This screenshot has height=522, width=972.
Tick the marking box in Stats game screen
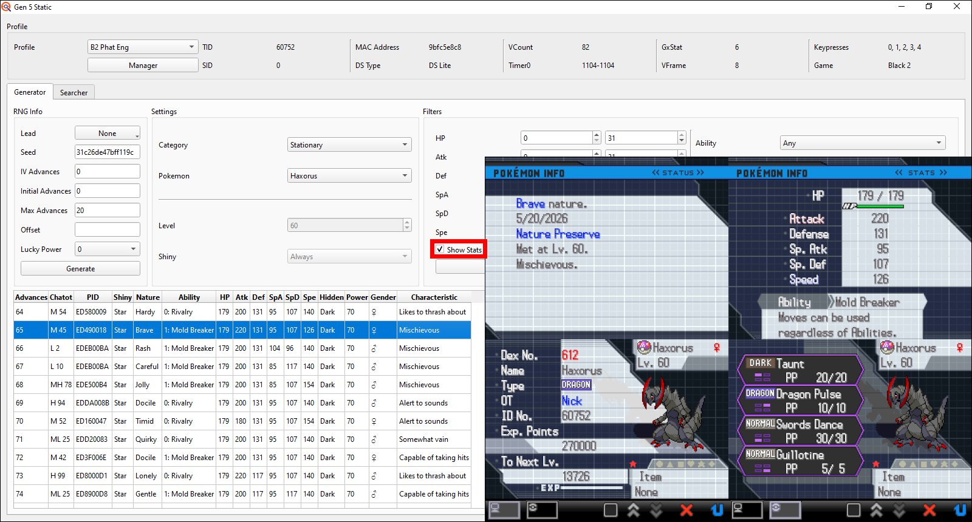coord(854,510)
